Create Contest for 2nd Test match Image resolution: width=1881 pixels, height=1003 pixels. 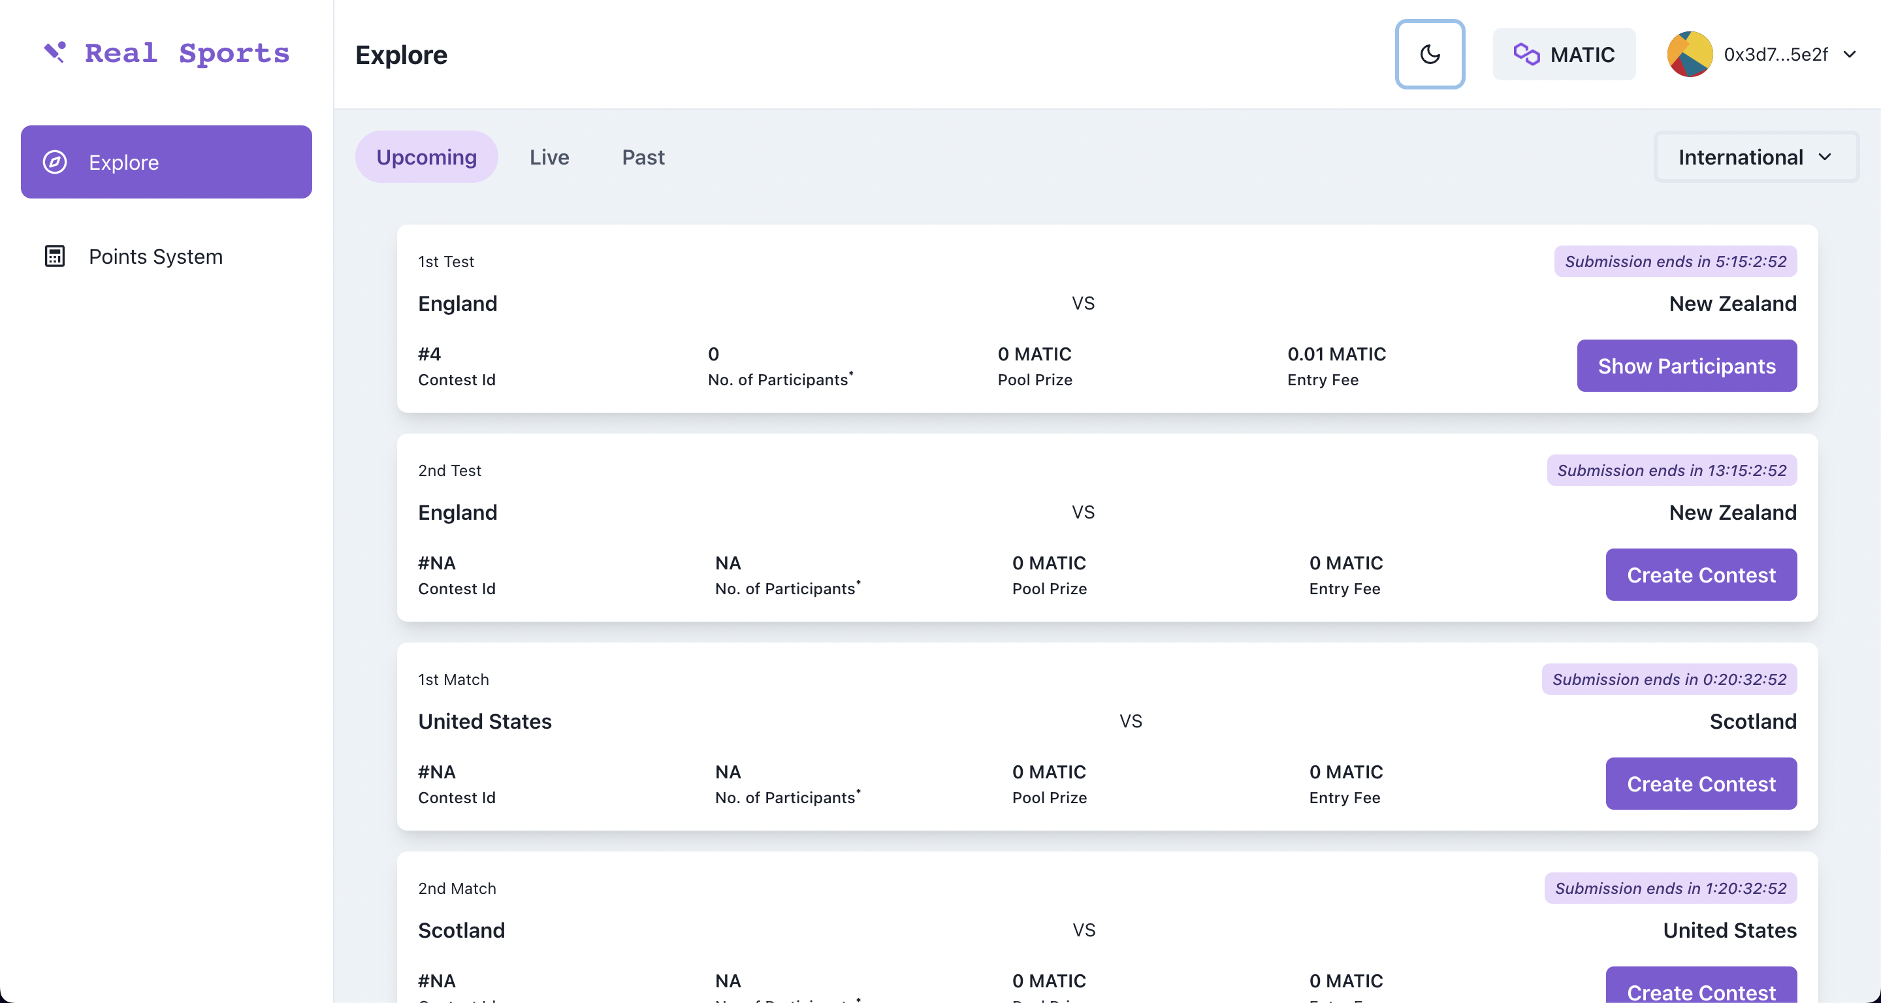[1700, 575]
